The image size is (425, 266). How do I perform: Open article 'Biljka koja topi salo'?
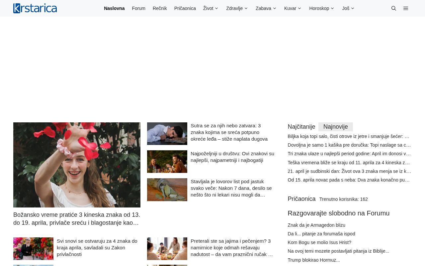[348, 136]
